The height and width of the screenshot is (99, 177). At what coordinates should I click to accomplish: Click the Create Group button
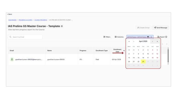point(143,28)
